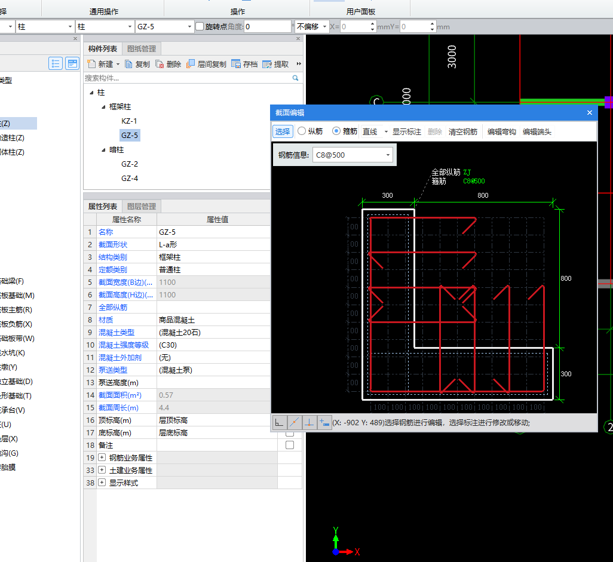Collapse the 柱 tree node
This screenshot has height=562, width=613.
[x=91, y=93]
